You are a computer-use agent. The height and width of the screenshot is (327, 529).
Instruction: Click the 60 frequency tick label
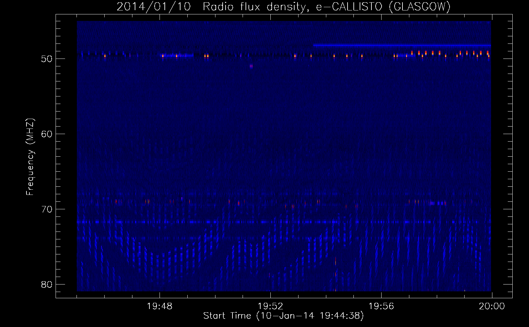click(x=47, y=134)
